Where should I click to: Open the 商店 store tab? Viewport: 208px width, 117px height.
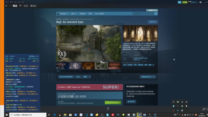click(15, 6)
